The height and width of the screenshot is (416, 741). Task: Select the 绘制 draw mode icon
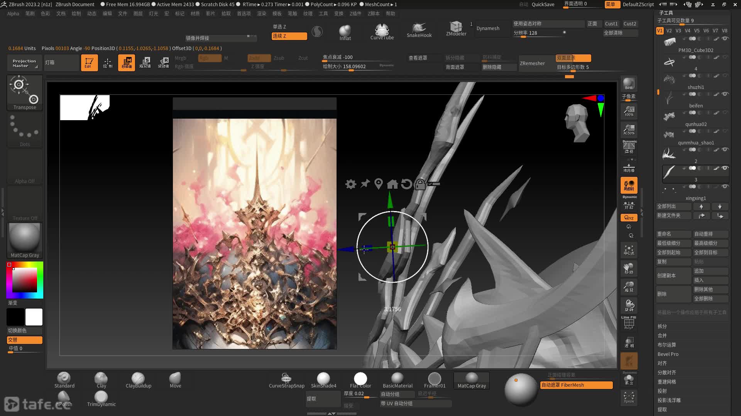108,63
